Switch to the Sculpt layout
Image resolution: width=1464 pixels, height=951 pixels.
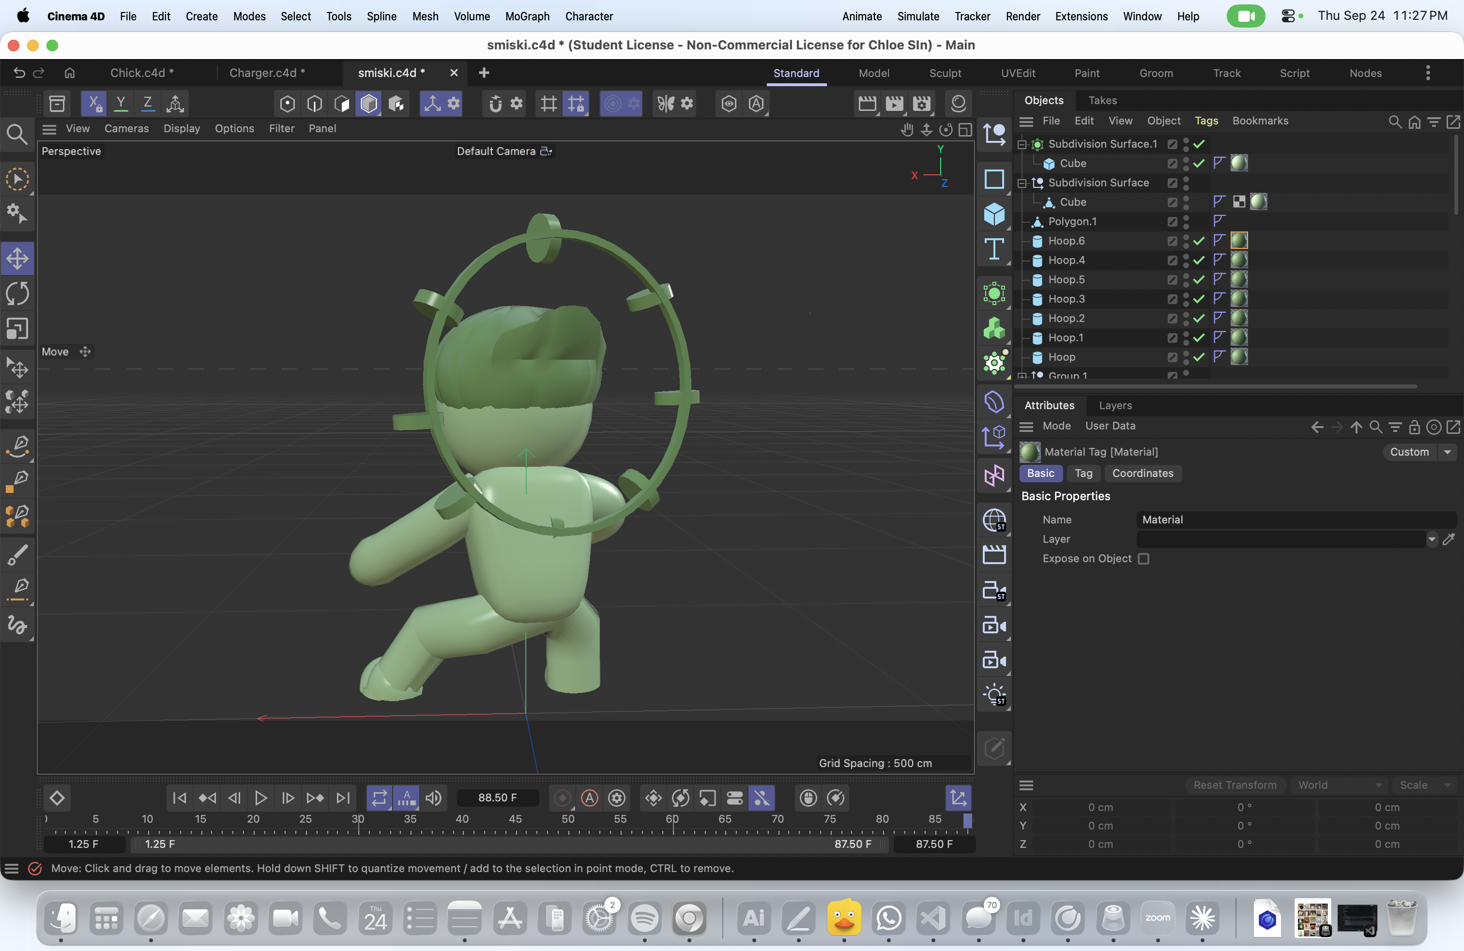(x=945, y=73)
